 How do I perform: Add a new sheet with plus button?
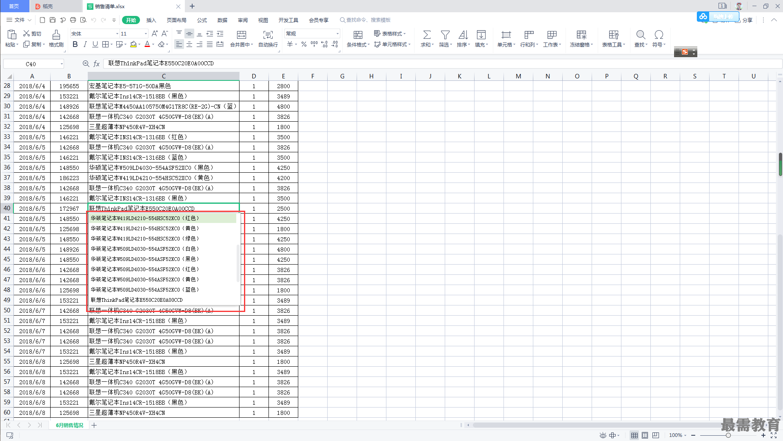[94, 425]
